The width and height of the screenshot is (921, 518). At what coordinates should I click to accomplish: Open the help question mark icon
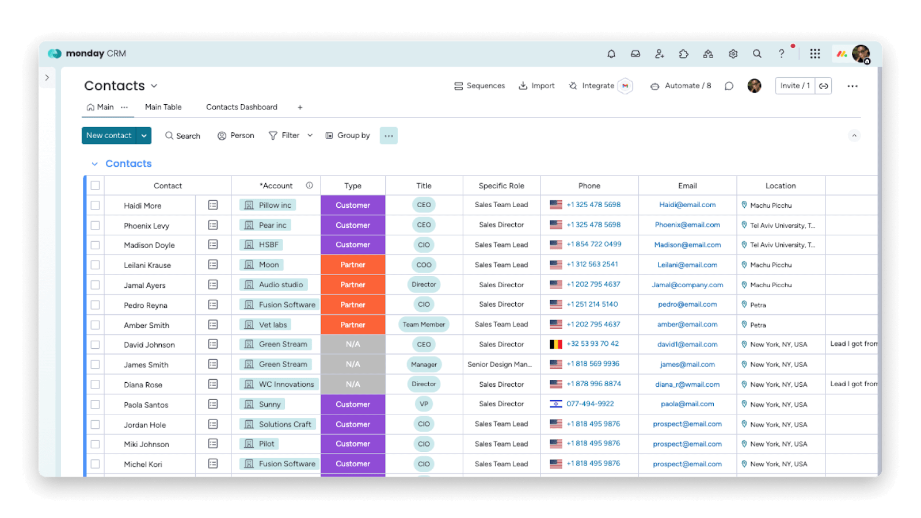[x=781, y=54]
